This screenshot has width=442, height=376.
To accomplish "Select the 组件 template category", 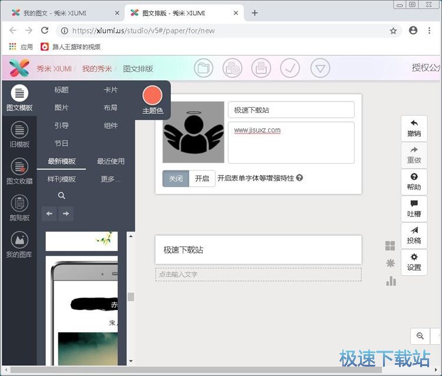I will click(x=111, y=126).
